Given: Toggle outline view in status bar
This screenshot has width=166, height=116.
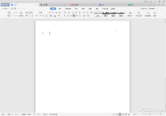Looking at the screenshot, I should click(123, 114).
